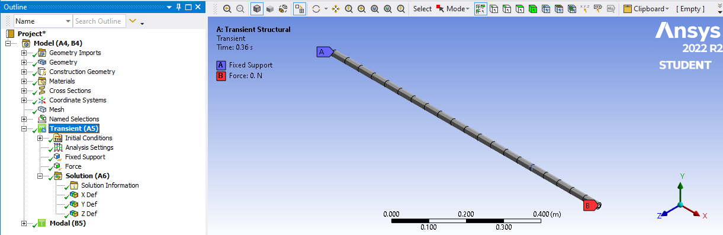This screenshot has height=235, width=723.
Task: Open the Name filter dropdown in Outline
Action: click(43, 21)
